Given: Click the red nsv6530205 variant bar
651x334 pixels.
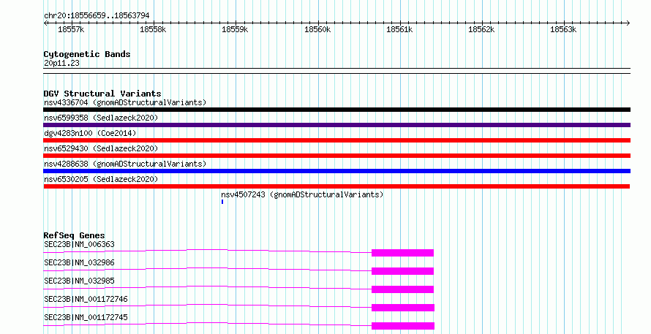Looking at the screenshot, I should [336, 186].
